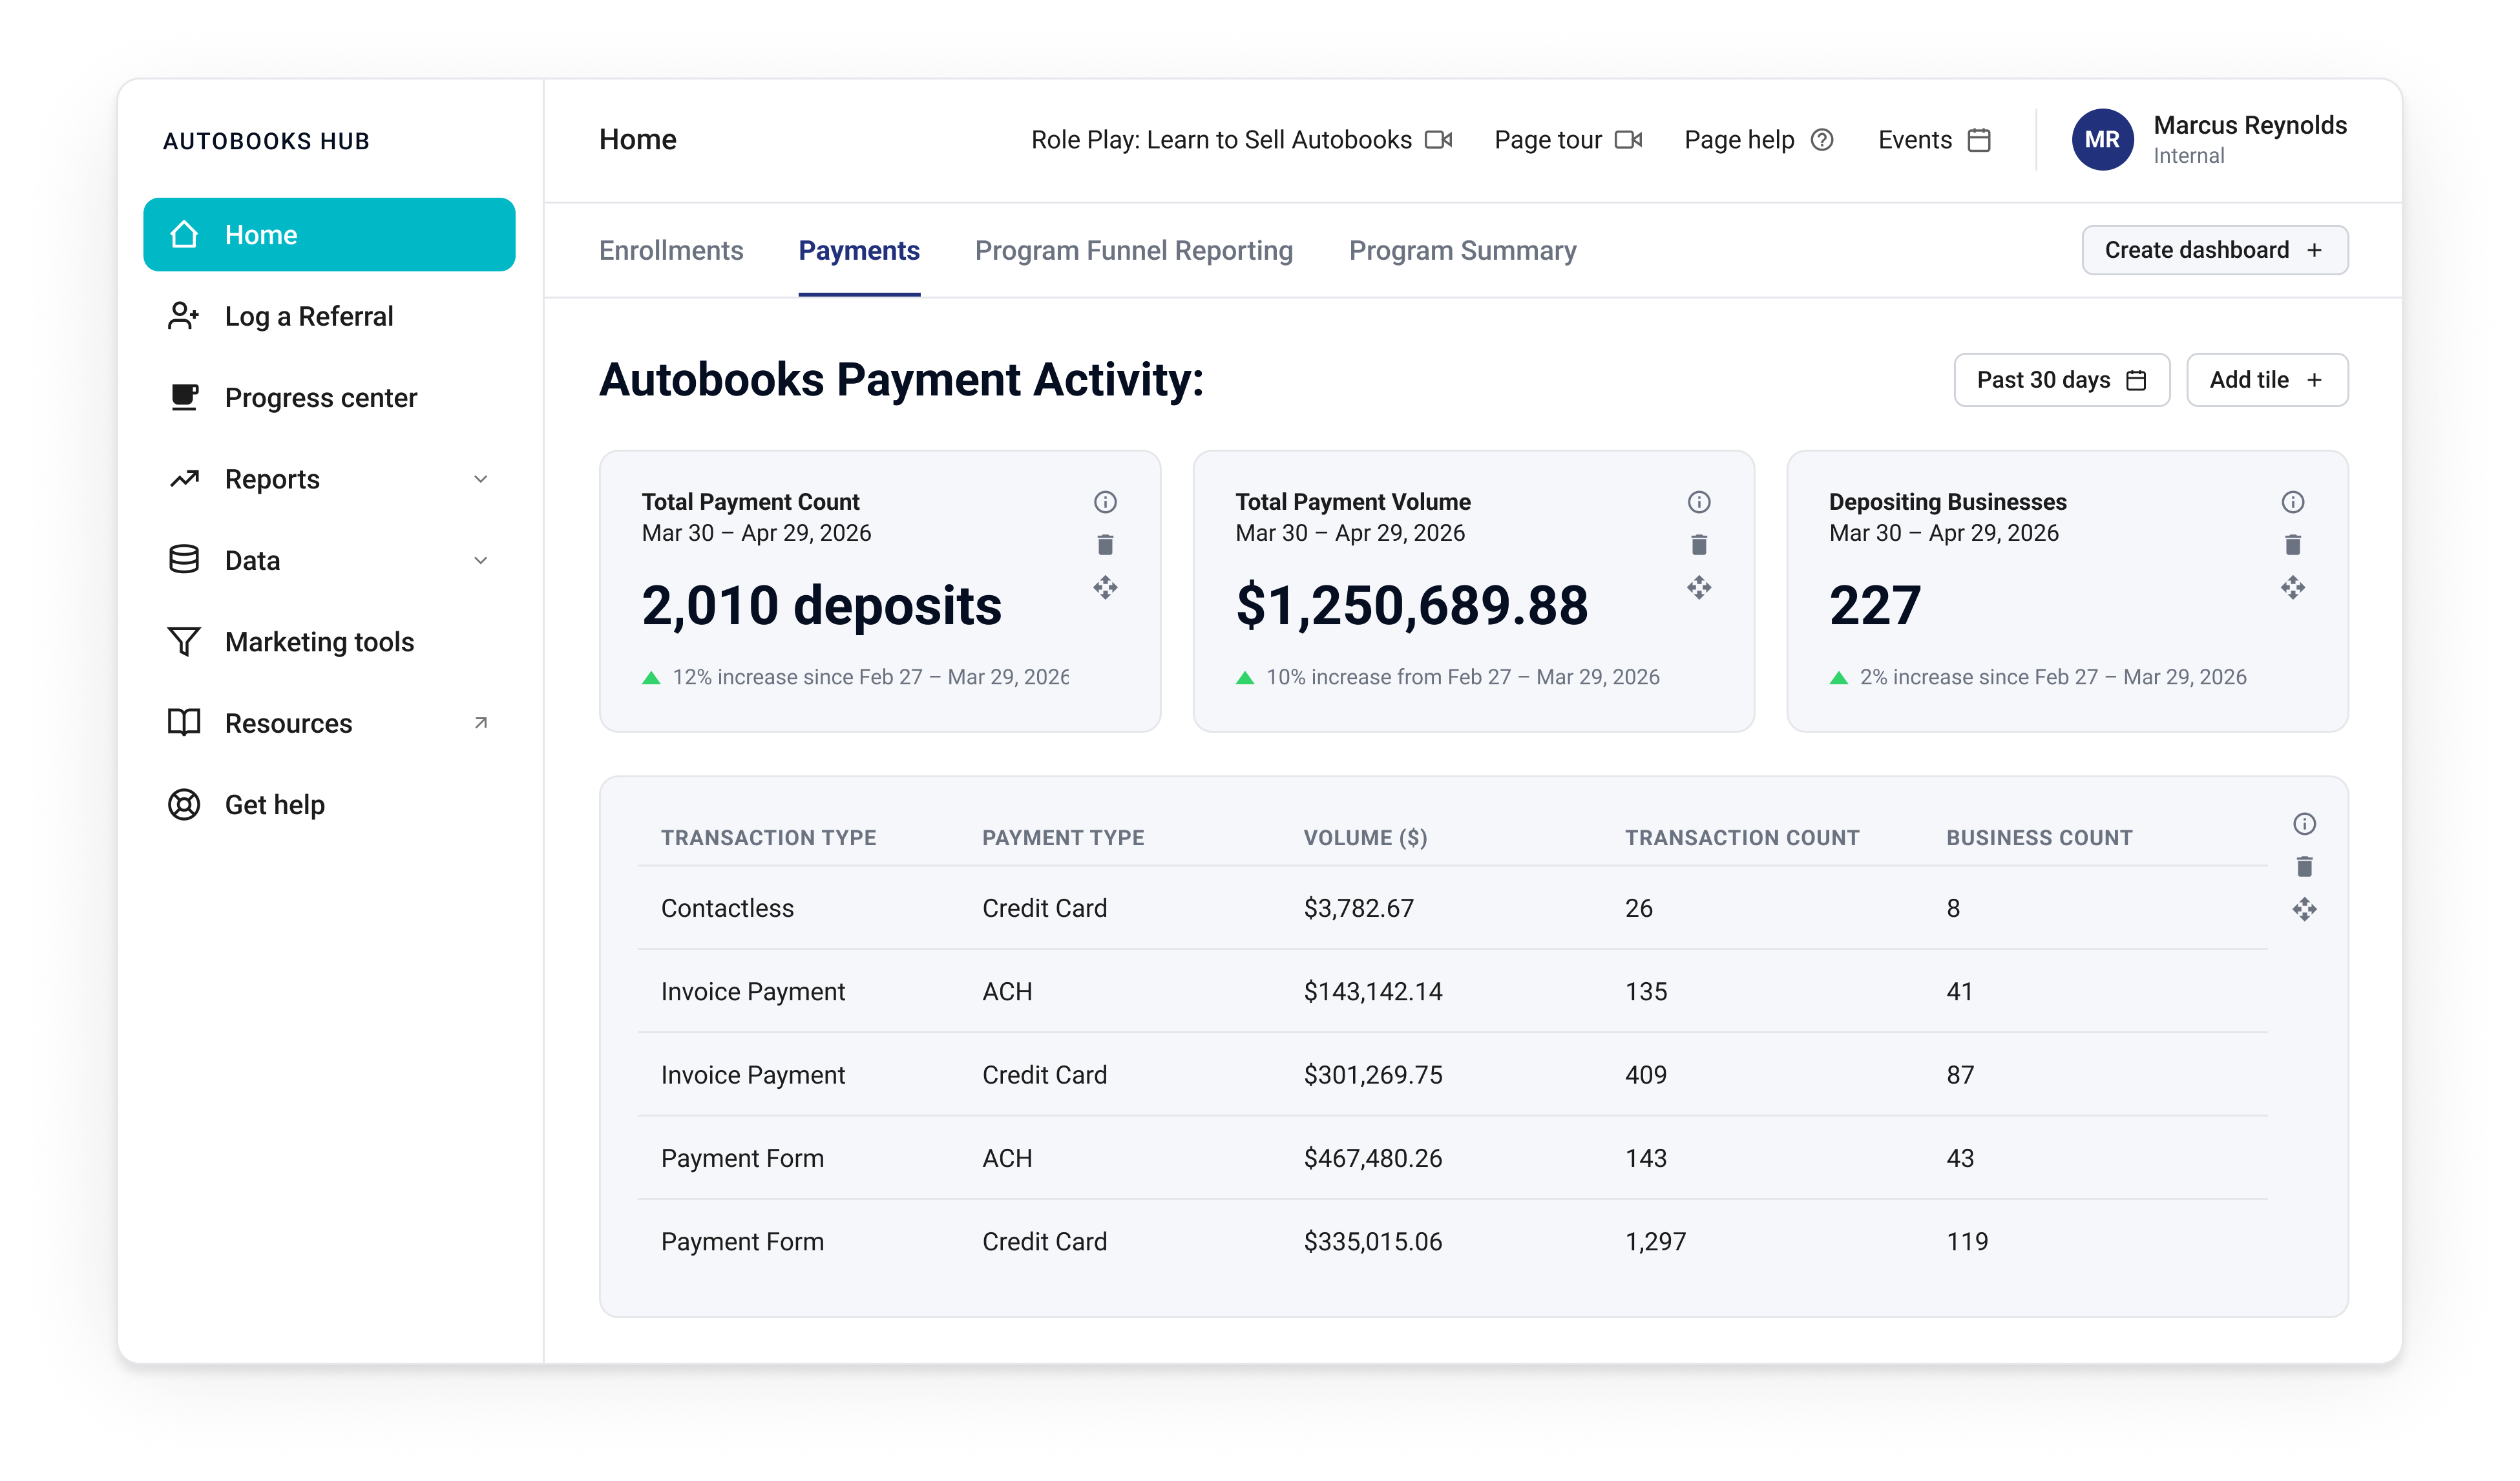Click the $143,142.14 volume cell
The image size is (2520, 1481).
(1372, 991)
